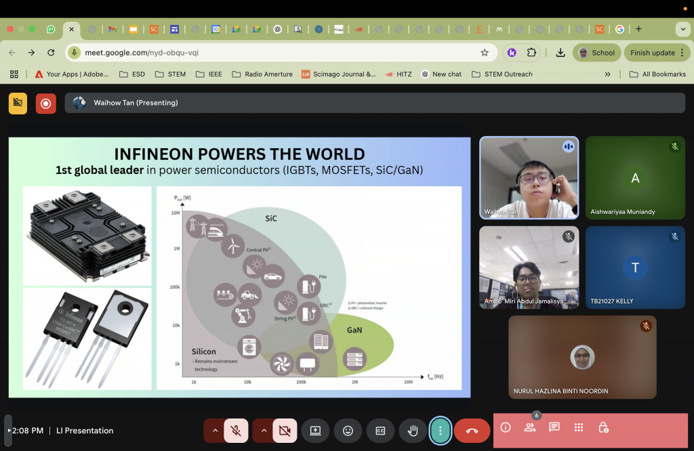Image resolution: width=694 pixels, height=451 pixels.
Task: Click the Infineon presentation slide
Action: 239,267
